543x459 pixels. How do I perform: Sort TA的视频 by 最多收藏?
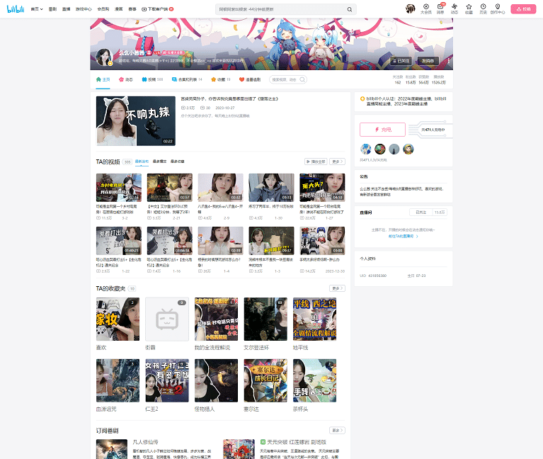(177, 161)
